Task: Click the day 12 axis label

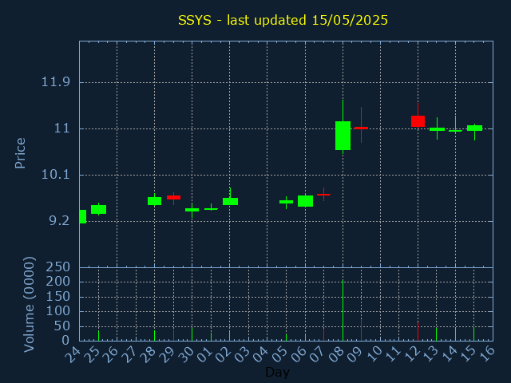Action: 411,353
